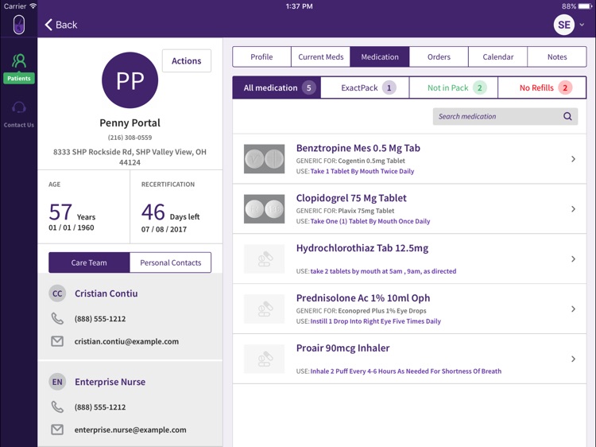Tap cristian.contiu@example.com email address
596x447 pixels.
[x=126, y=341]
